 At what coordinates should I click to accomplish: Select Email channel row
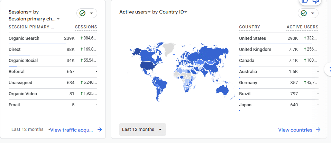coord(53,105)
